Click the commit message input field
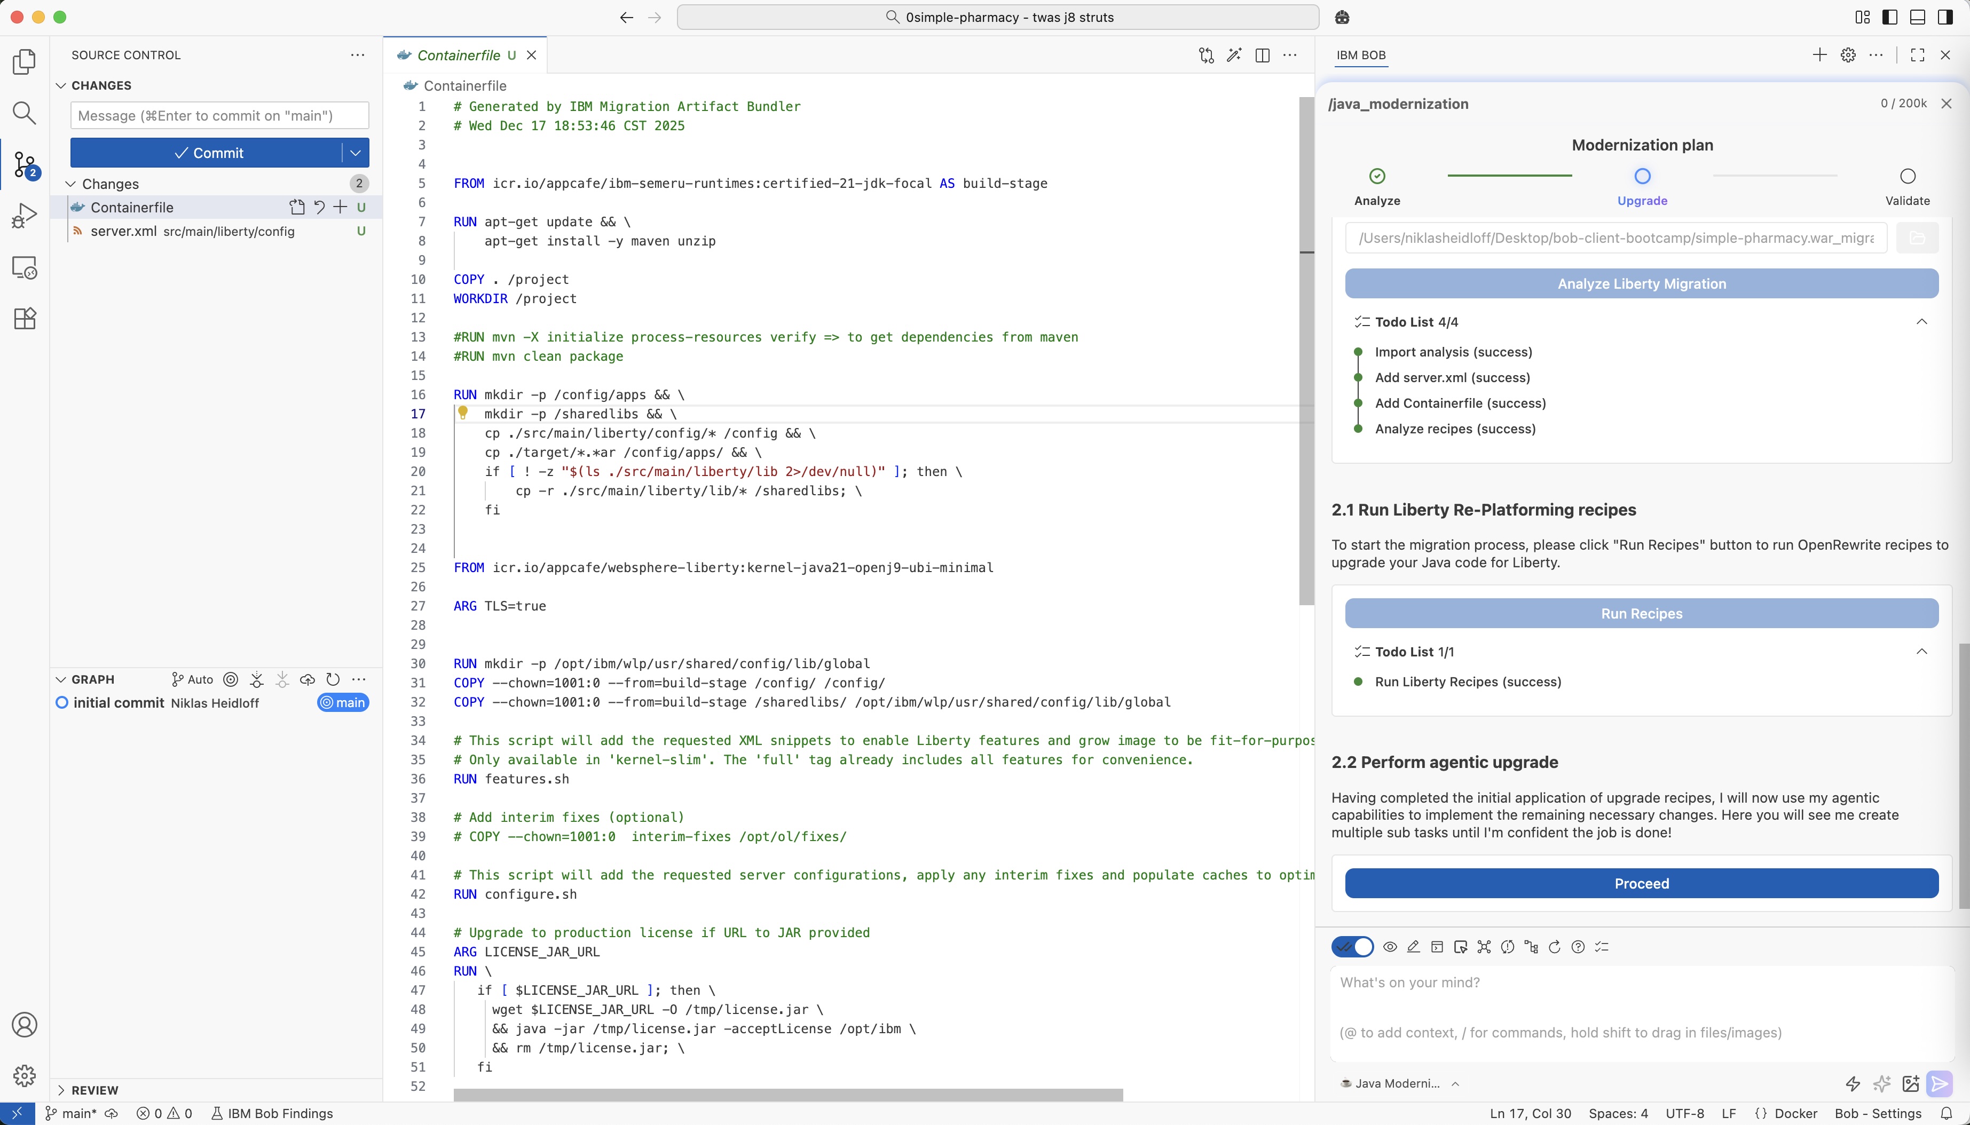 tap(219, 116)
